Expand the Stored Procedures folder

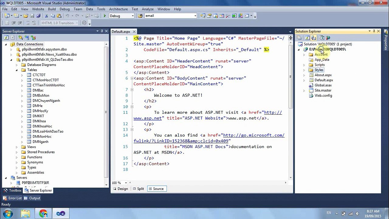click(x=17, y=152)
